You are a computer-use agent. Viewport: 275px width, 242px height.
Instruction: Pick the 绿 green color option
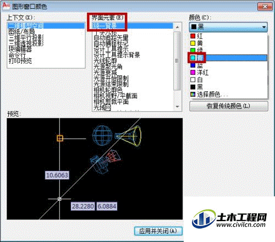click(x=228, y=50)
